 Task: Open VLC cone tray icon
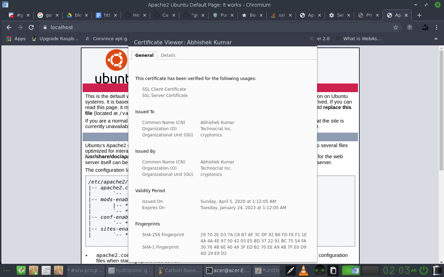click(304, 270)
